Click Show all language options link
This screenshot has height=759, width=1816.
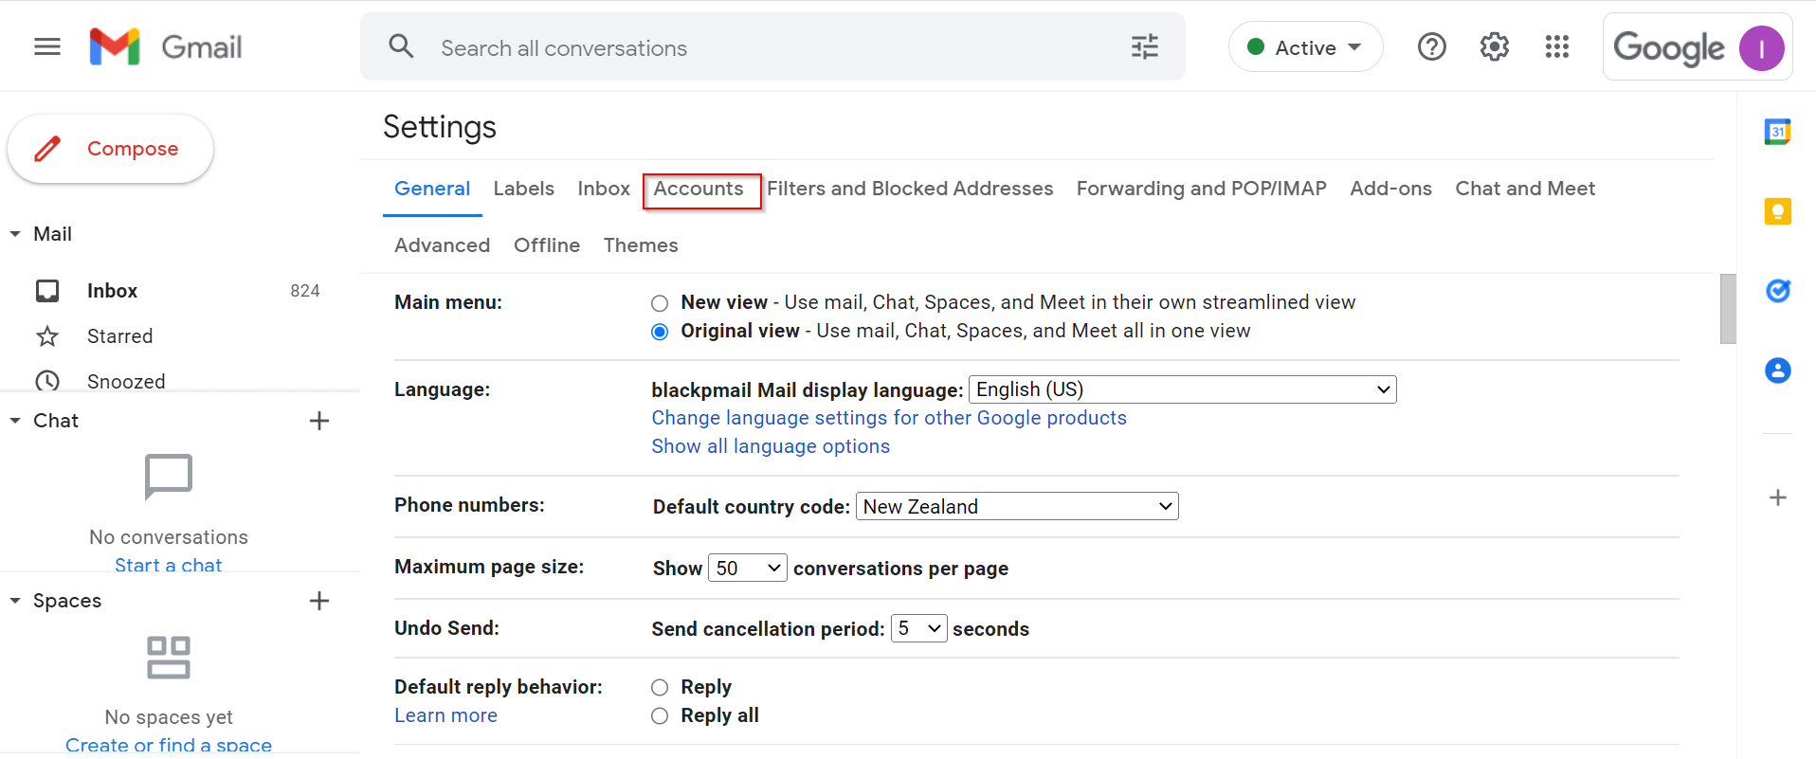770,446
